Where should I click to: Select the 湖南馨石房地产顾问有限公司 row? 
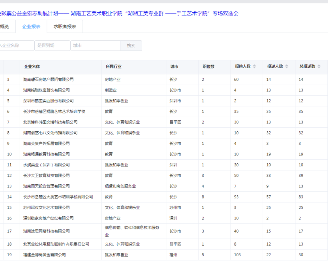point(48,79)
